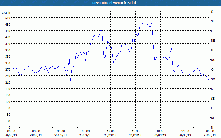Select the 60 degree axis label

(x=9, y=115)
